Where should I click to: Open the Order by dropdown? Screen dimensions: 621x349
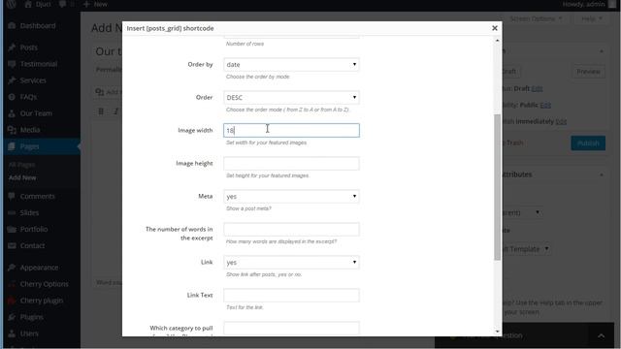point(291,65)
